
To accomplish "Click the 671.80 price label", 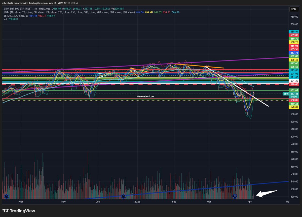I will click(294, 77).
